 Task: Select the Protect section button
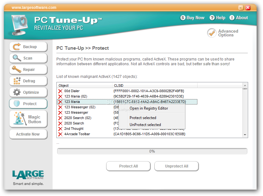[28, 104]
